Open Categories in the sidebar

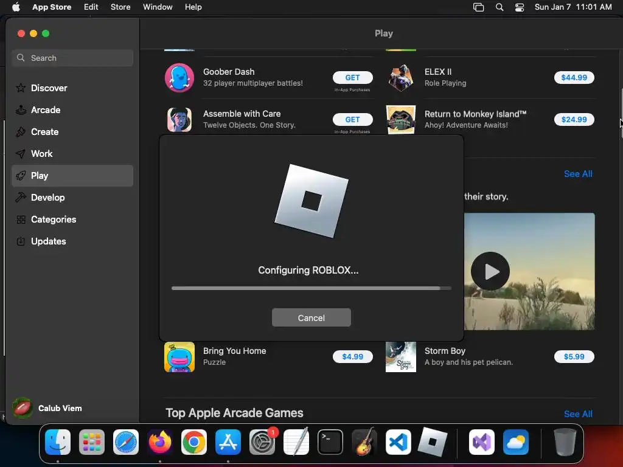pos(72,219)
